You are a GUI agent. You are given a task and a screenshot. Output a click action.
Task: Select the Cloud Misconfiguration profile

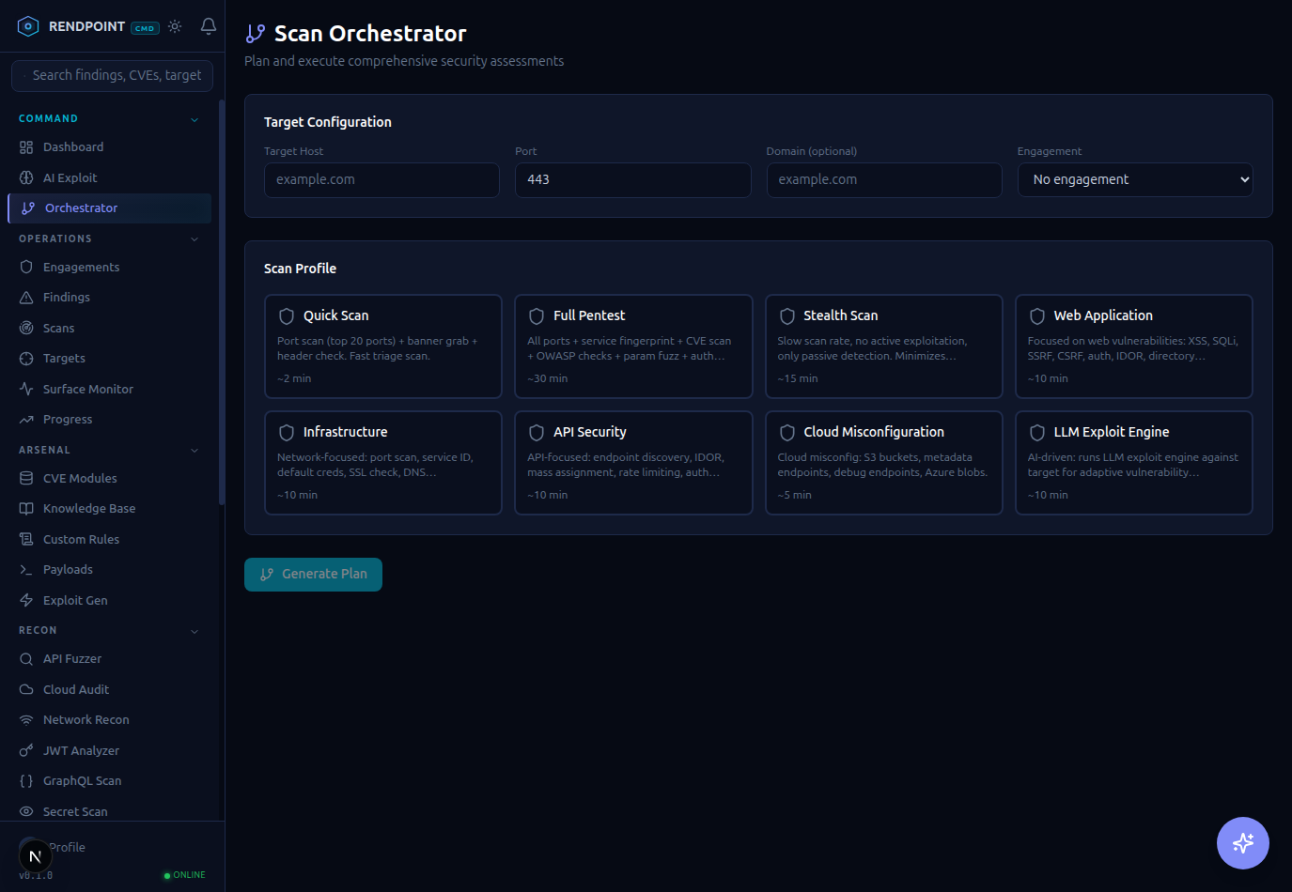(x=883, y=463)
